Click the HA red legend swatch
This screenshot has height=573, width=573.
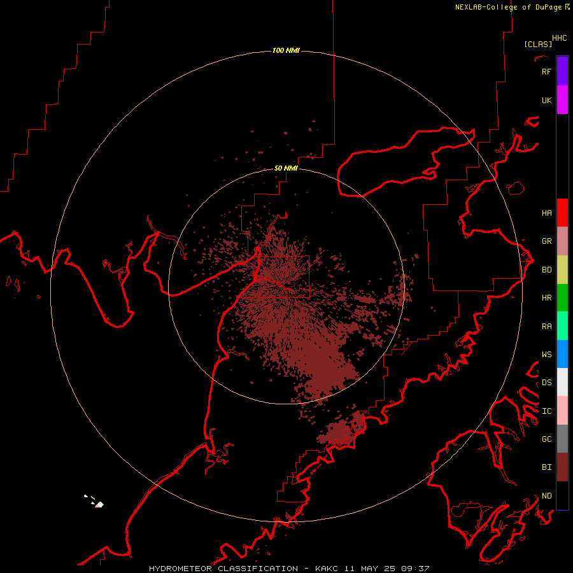(562, 213)
